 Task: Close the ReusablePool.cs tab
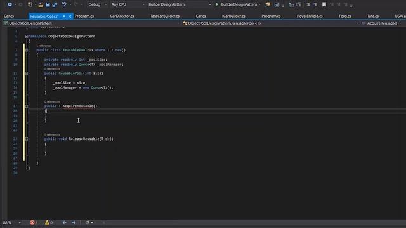pos(70,16)
